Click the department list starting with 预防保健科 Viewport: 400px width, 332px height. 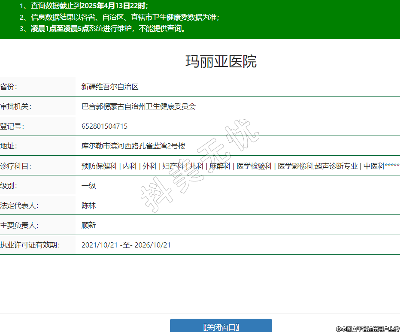(240, 166)
